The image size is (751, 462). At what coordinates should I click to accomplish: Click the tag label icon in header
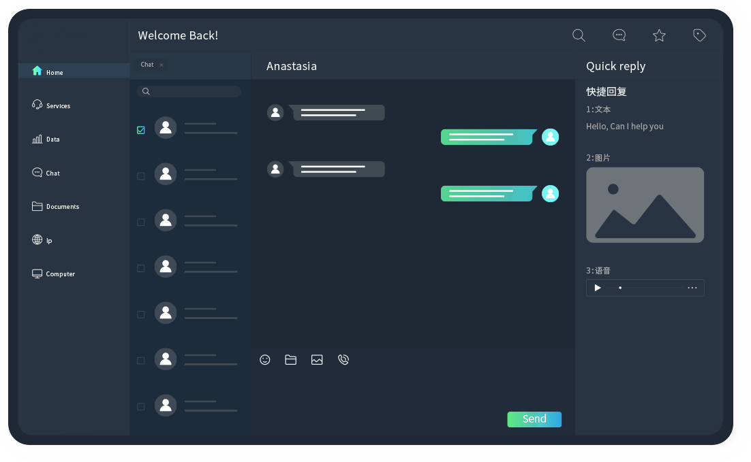[699, 35]
